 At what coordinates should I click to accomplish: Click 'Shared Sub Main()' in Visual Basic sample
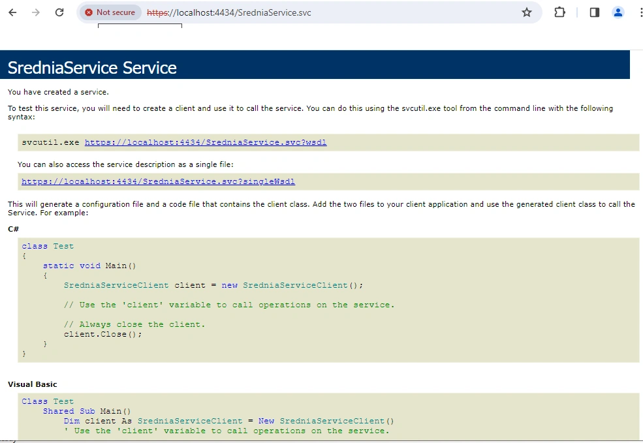(x=87, y=411)
